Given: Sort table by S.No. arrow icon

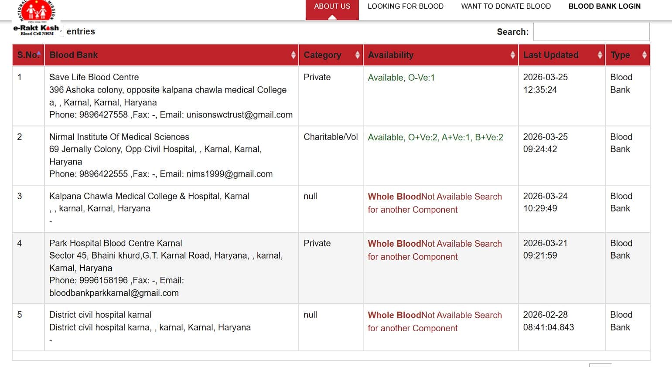Looking at the screenshot, I should pyautogui.click(x=39, y=54).
